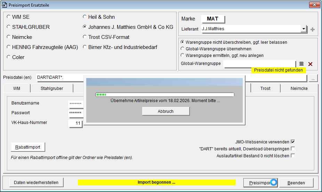Open the Trost tab

point(265,89)
